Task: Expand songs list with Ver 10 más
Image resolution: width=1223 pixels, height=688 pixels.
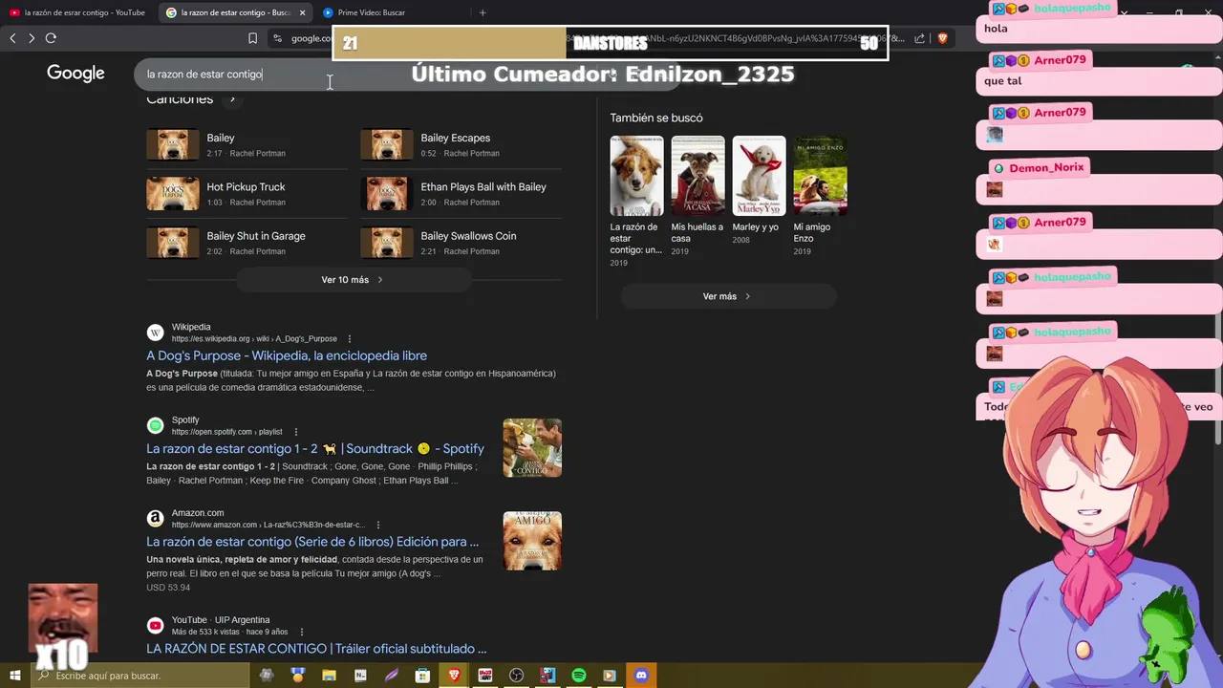Action: click(353, 280)
